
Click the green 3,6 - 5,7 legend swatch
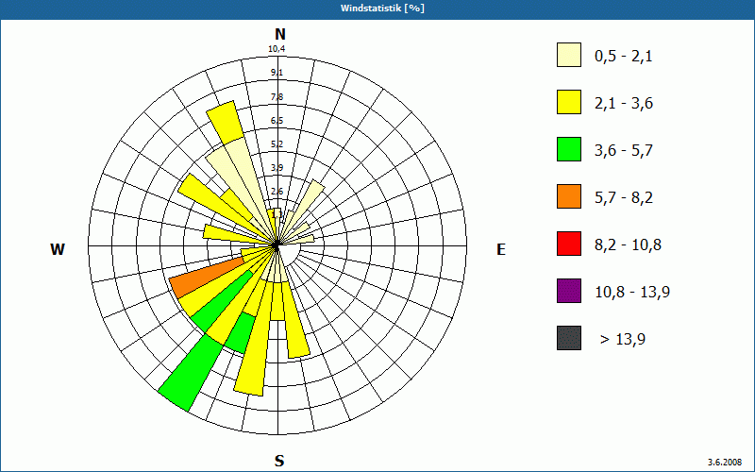(569, 149)
